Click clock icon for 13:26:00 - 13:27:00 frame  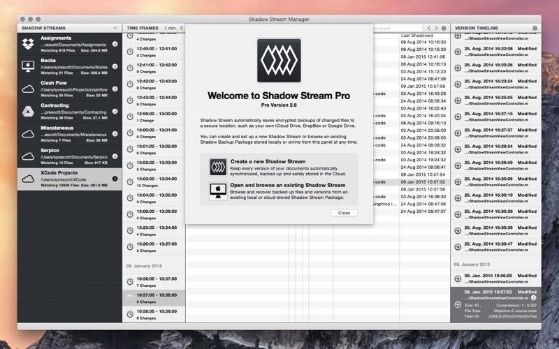[x=130, y=247]
